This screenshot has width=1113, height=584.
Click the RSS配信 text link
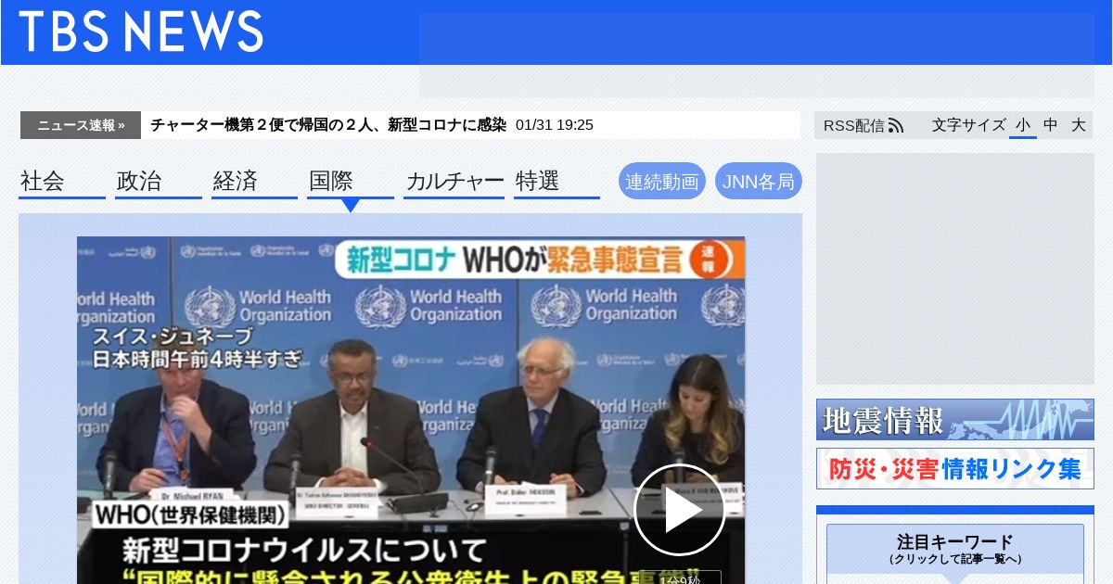853,125
